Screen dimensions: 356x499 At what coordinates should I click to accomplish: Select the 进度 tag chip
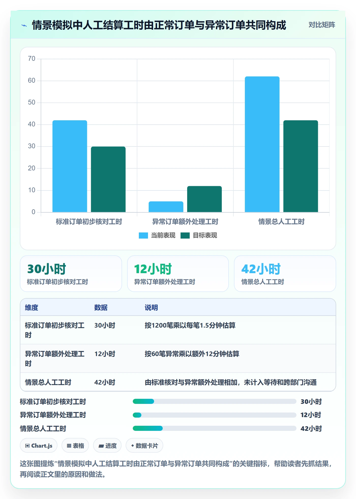click(107, 445)
